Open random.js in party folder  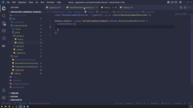pos(26,53)
